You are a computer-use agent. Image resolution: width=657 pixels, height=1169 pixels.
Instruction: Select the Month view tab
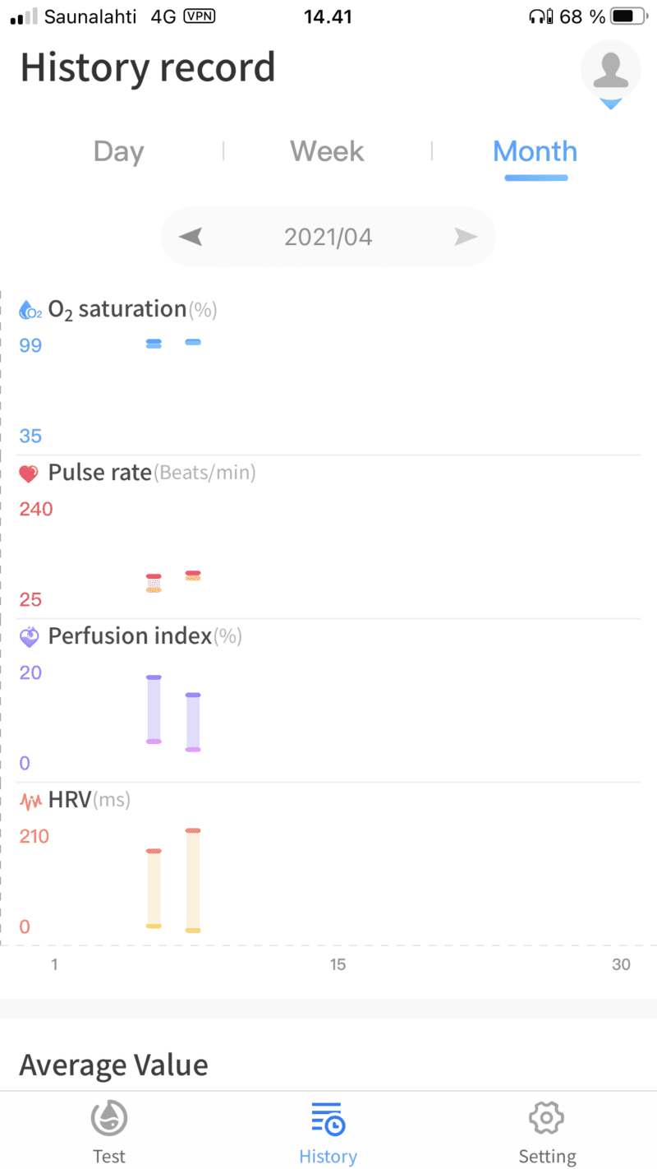(x=535, y=151)
